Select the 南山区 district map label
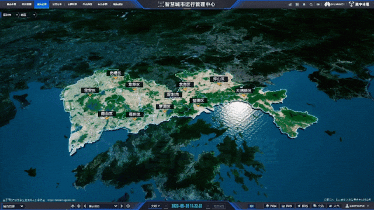 click(107, 114)
